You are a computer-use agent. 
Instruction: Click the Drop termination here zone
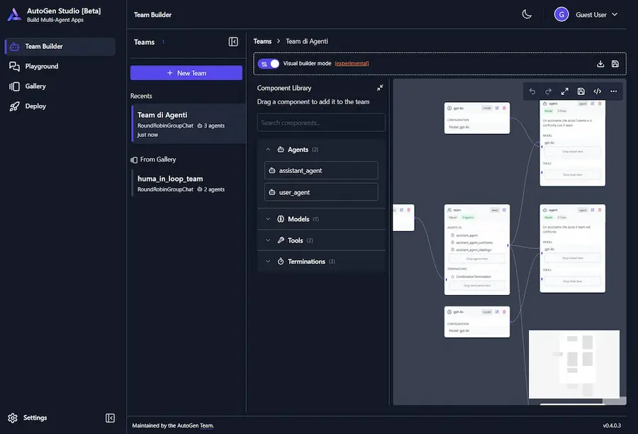click(477, 286)
